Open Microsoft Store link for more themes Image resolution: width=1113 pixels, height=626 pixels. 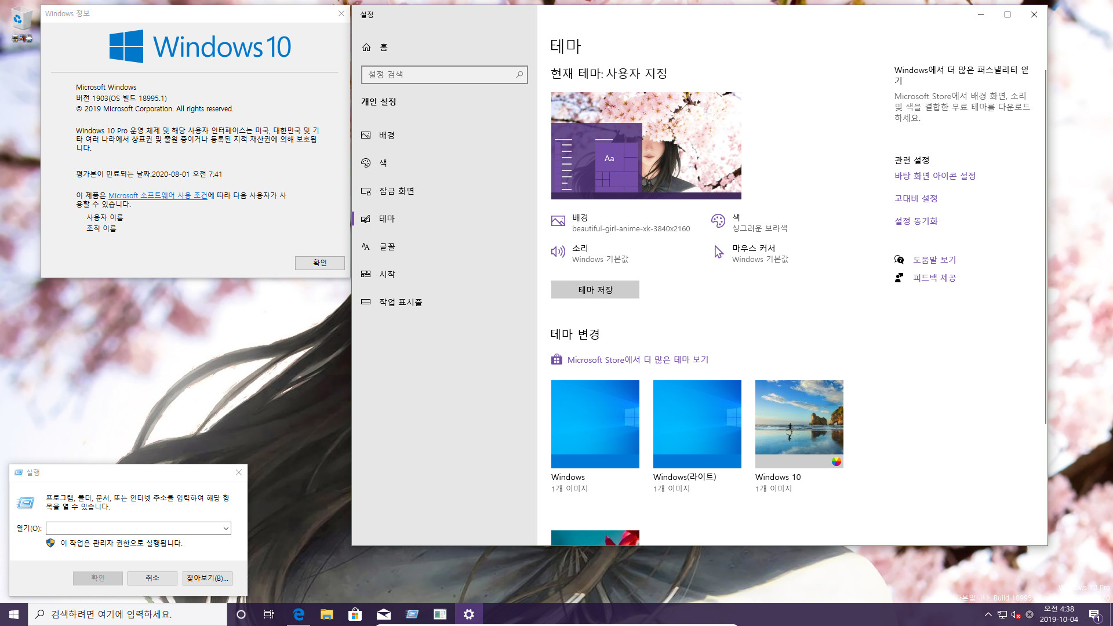click(638, 360)
